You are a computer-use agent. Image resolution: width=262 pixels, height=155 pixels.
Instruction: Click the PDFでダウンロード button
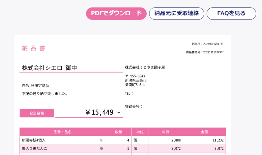point(116,13)
